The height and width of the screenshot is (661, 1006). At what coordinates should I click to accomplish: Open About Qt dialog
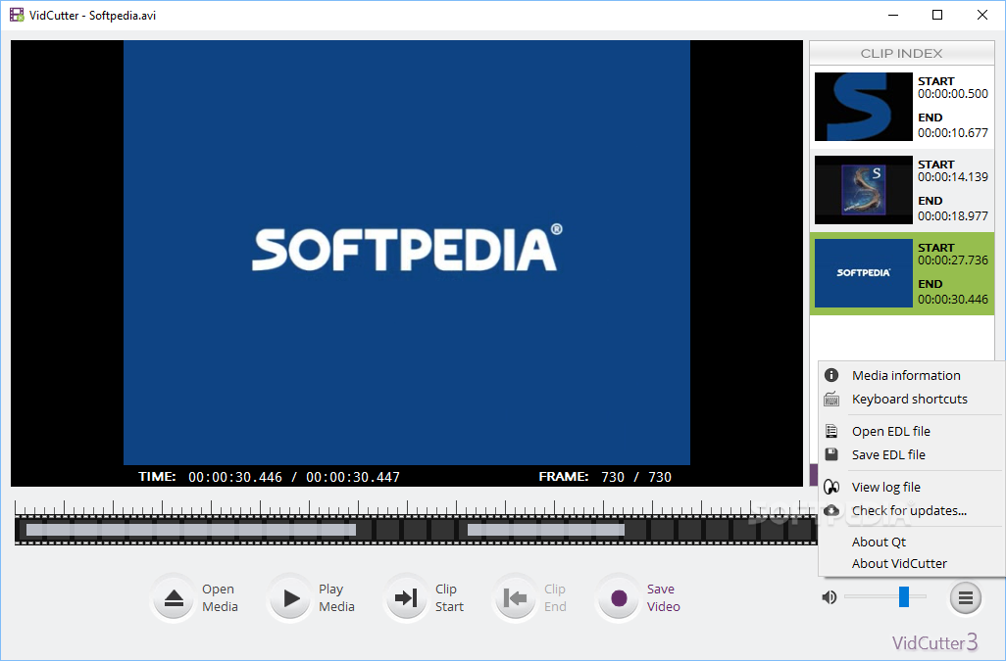(910, 542)
